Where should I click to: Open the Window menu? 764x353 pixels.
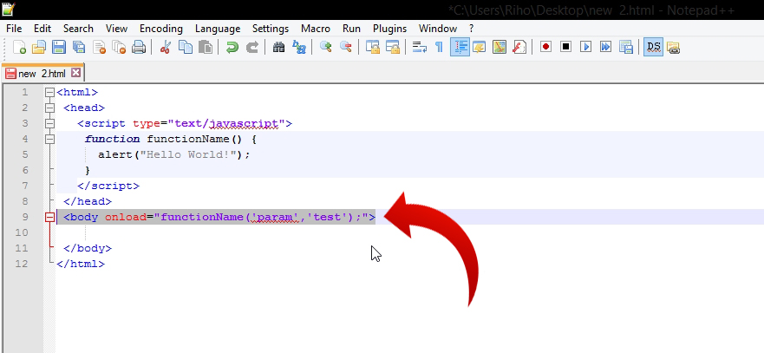click(438, 29)
